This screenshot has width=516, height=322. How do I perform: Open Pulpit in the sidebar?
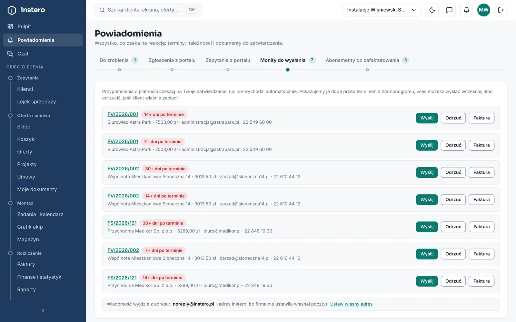[43, 26]
